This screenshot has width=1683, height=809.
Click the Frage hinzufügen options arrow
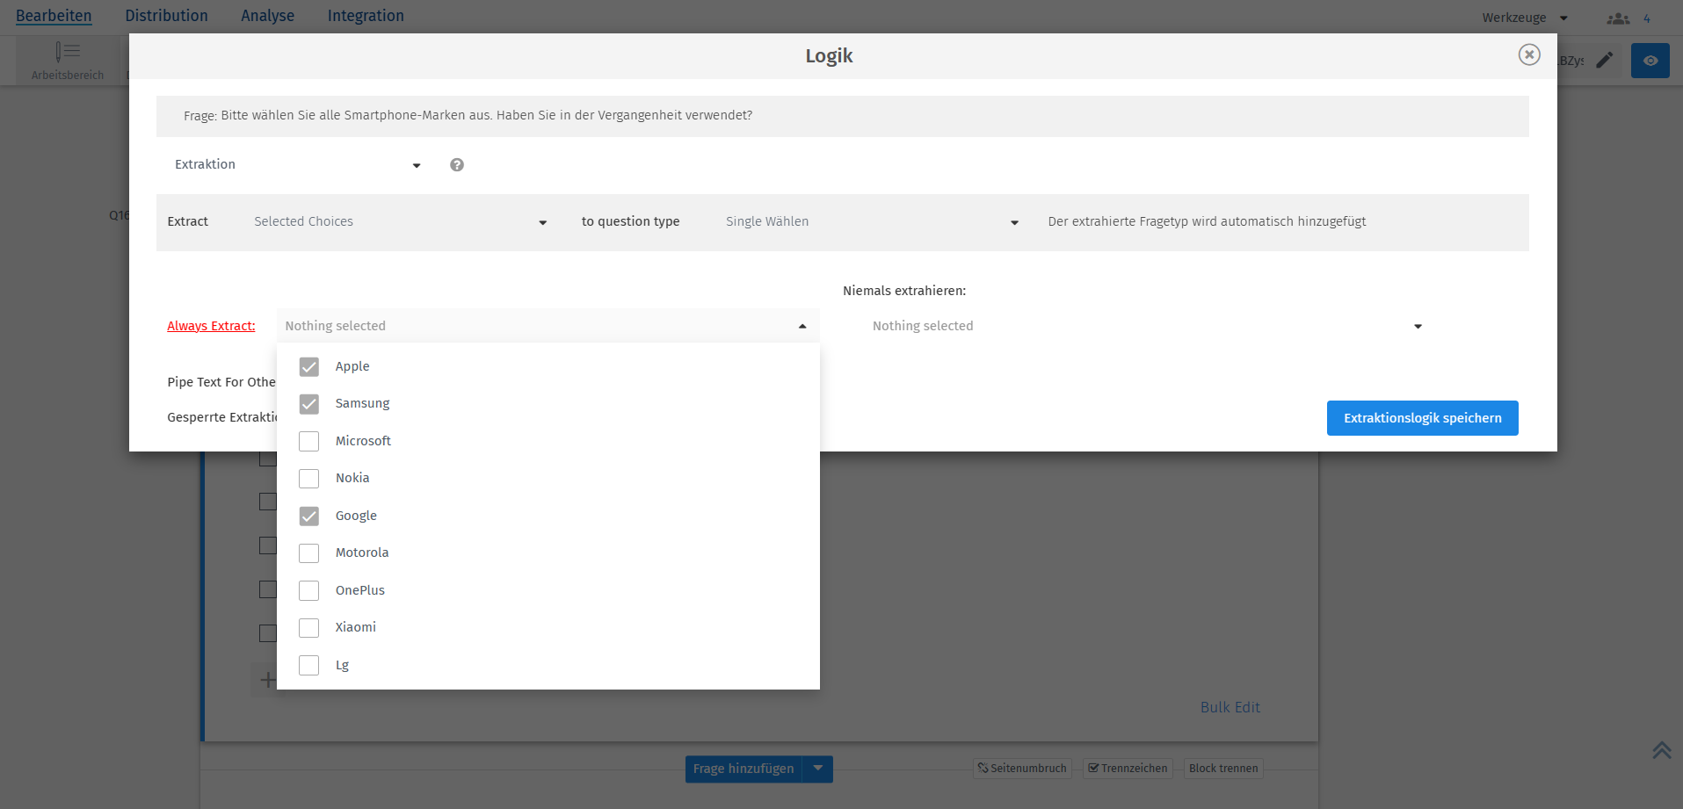(x=818, y=769)
